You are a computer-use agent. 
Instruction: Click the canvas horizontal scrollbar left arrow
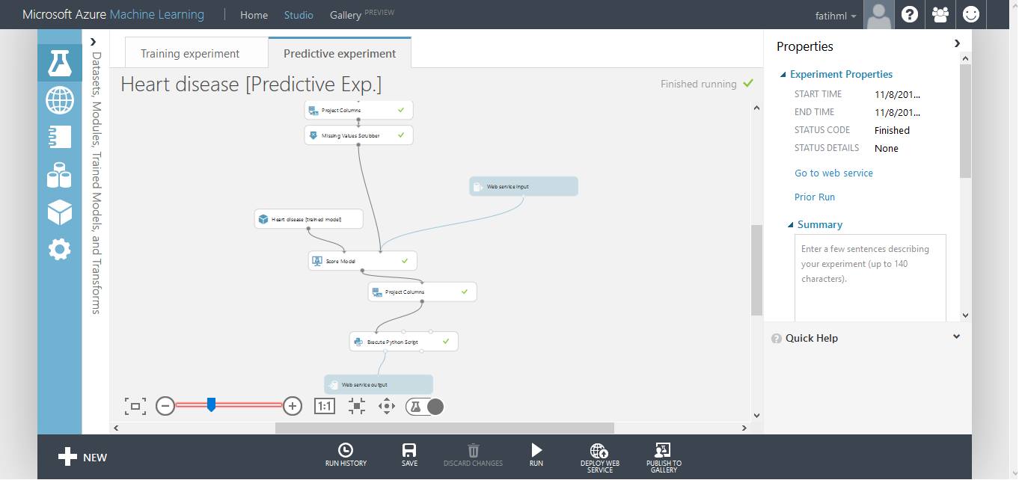[x=115, y=428]
